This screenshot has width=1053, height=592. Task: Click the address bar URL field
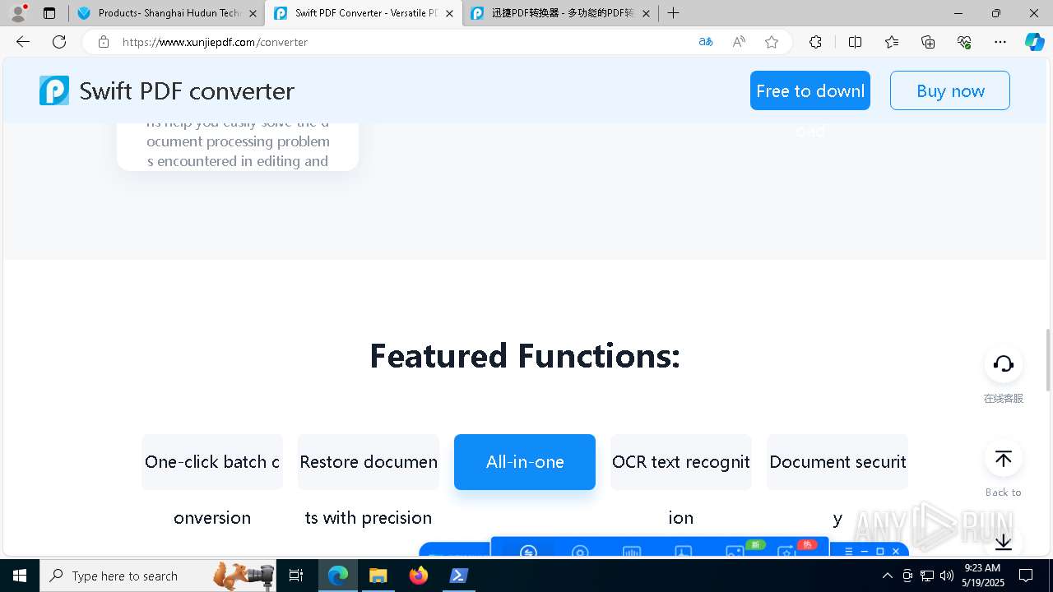point(403,42)
